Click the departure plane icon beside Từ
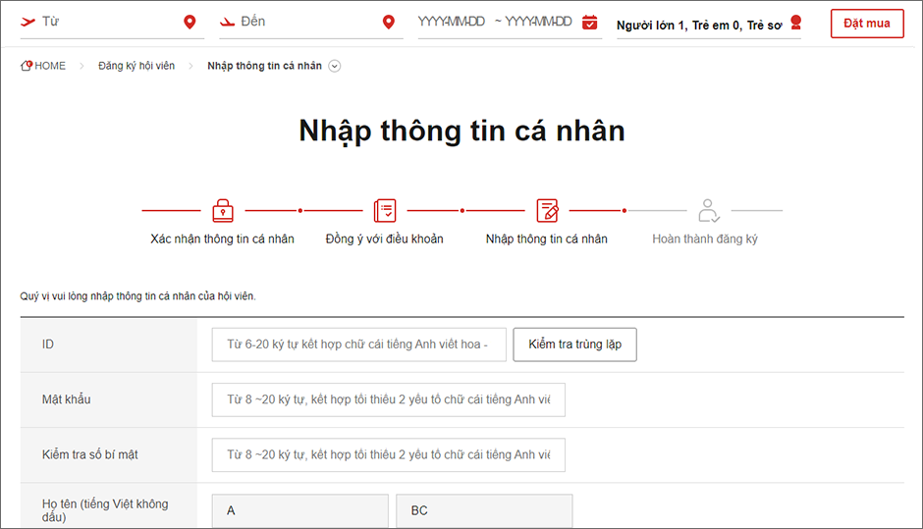The height and width of the screenshot is (529, 923). coord(27,22)
